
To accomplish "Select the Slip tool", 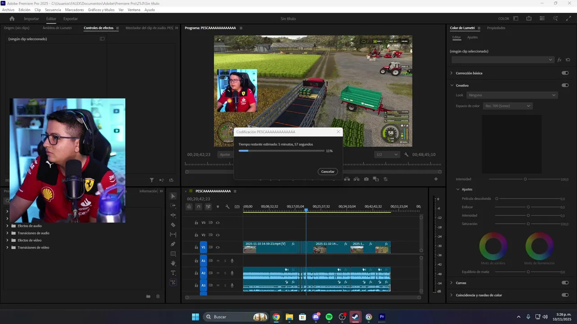I will coord(173,234).
